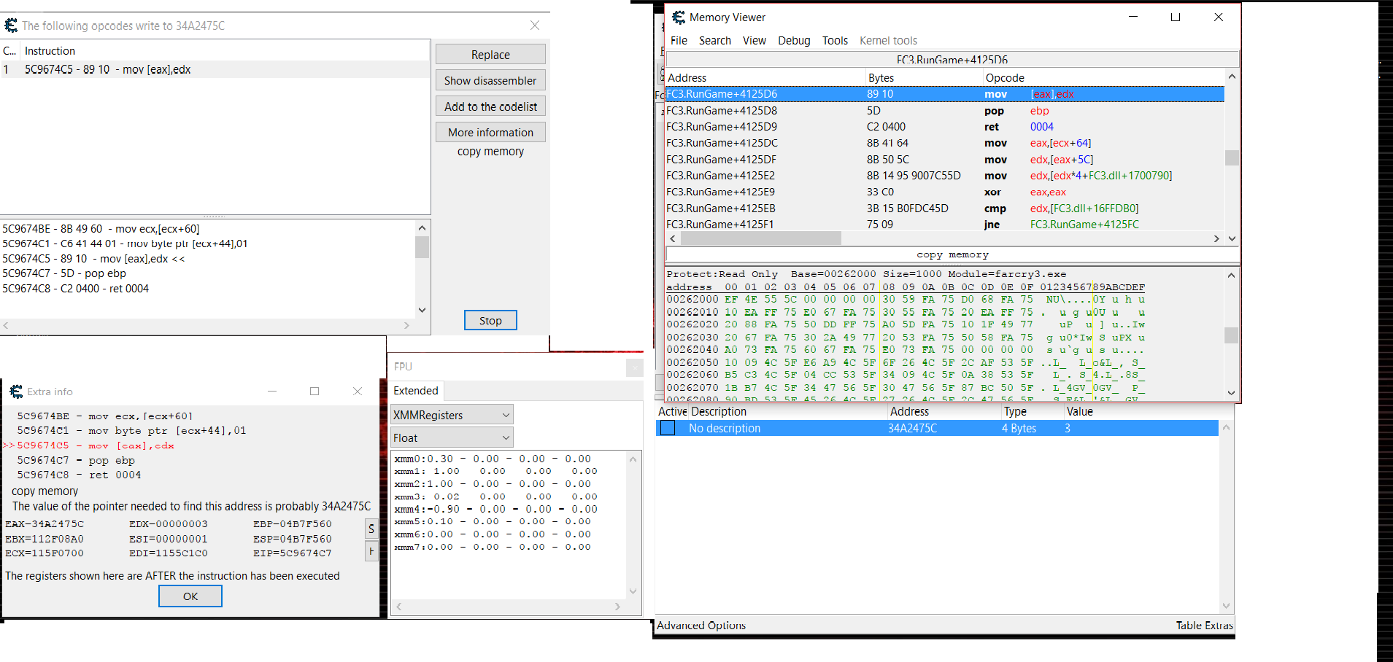The image size is (1393, 662).
Task: Minimize the Memory Viewer window
Action: [1133, 17]
